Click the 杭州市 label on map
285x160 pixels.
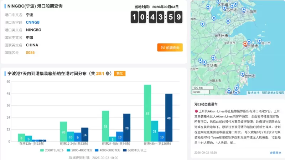click(x=222, y=36)
